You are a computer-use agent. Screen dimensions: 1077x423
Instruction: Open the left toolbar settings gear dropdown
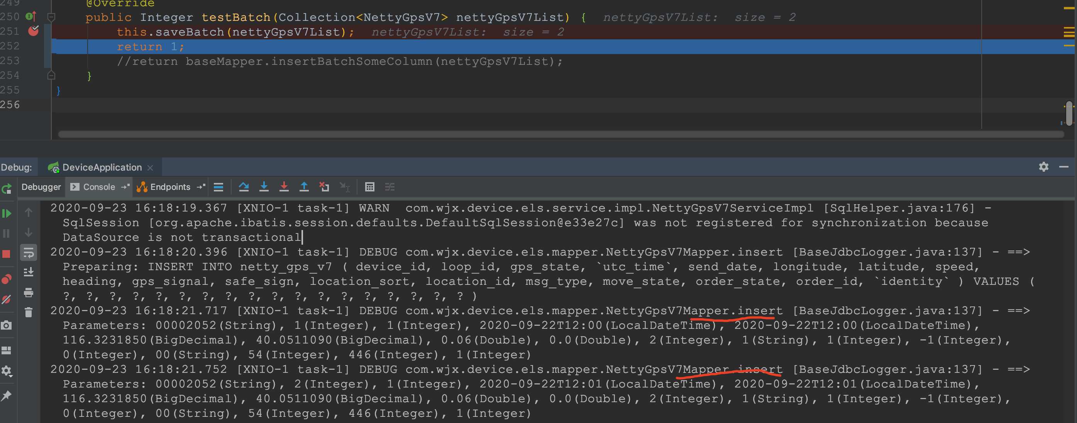point(6,371)
